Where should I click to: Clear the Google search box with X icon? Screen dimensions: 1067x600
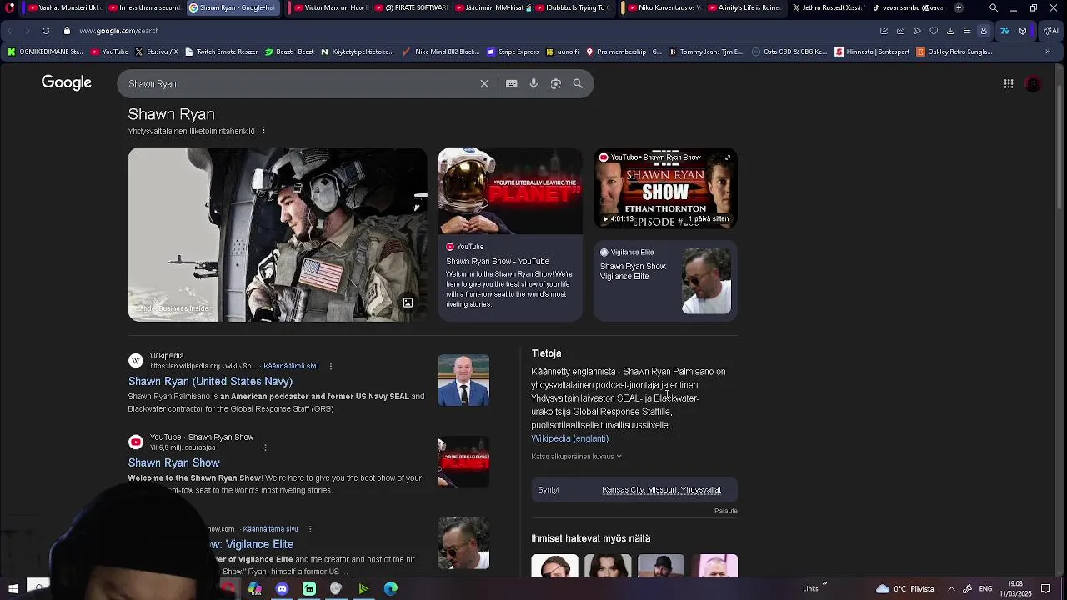point(483,83)
